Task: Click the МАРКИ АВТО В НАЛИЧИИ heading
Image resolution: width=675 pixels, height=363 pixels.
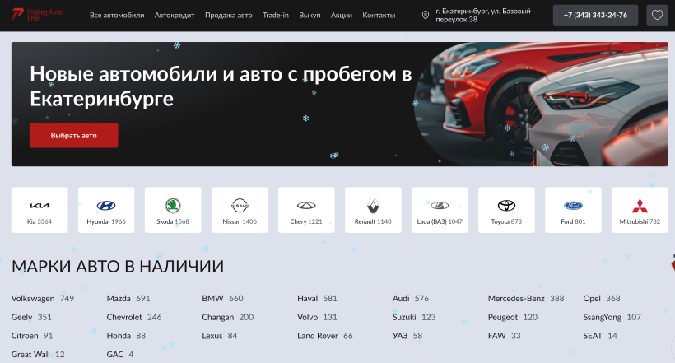Action: pos(118,267)
